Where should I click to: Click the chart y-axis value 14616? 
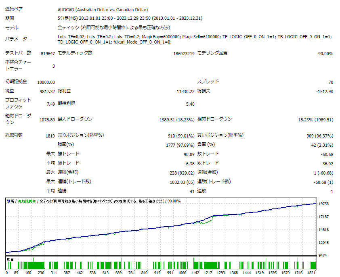click(x=323, y=229)
